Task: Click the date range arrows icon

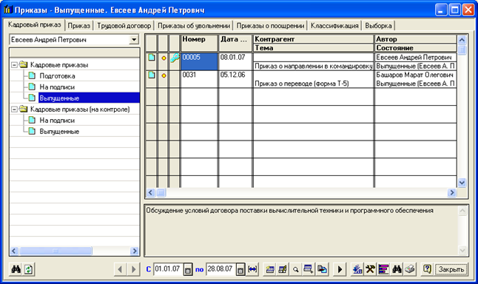Action: pos(252,269)
